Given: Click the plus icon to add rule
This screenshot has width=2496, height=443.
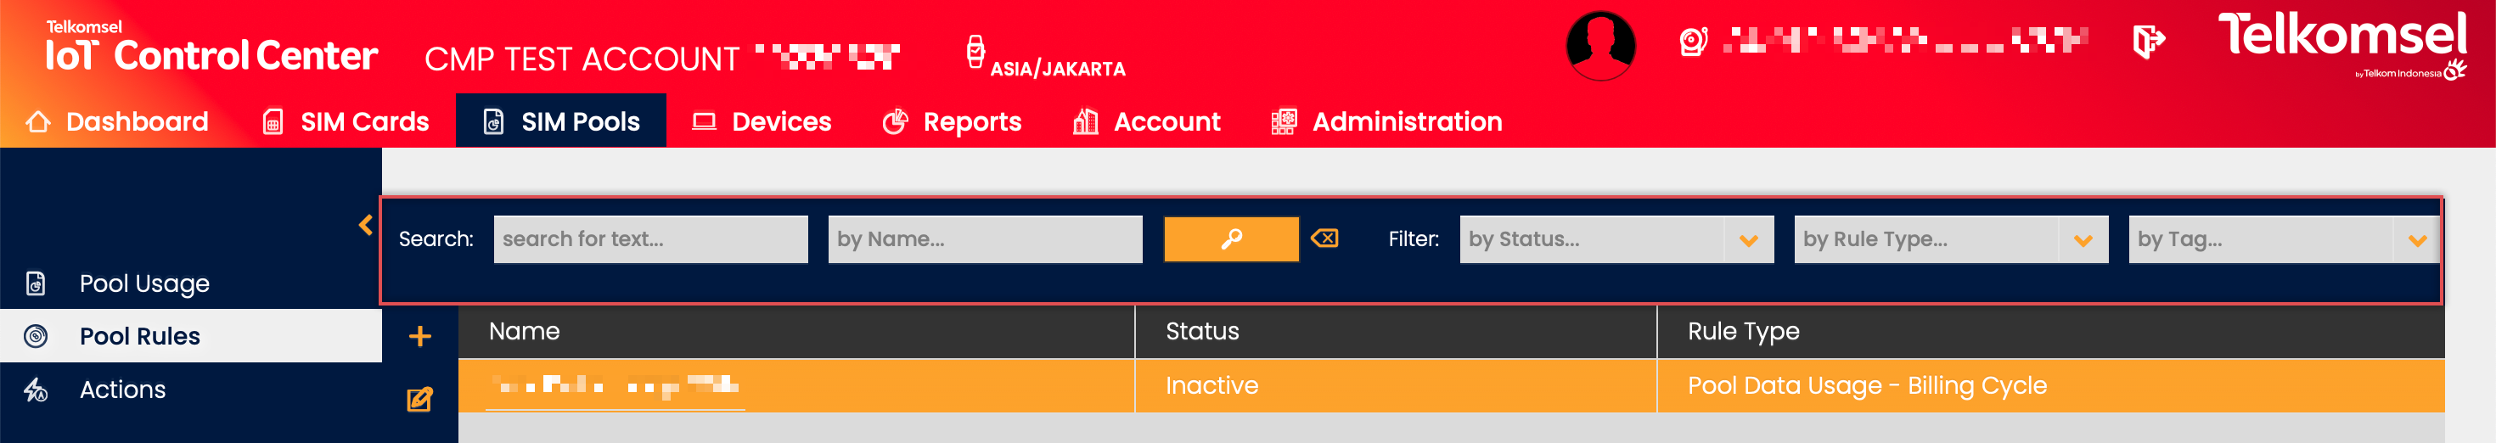Looking at the screenshot, I should pos(419,336).
